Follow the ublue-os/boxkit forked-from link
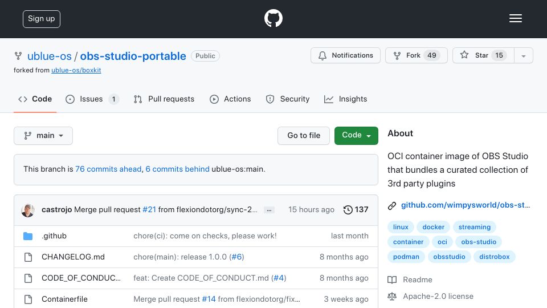This screenshot has height=308, width=547. pos(76,70)
